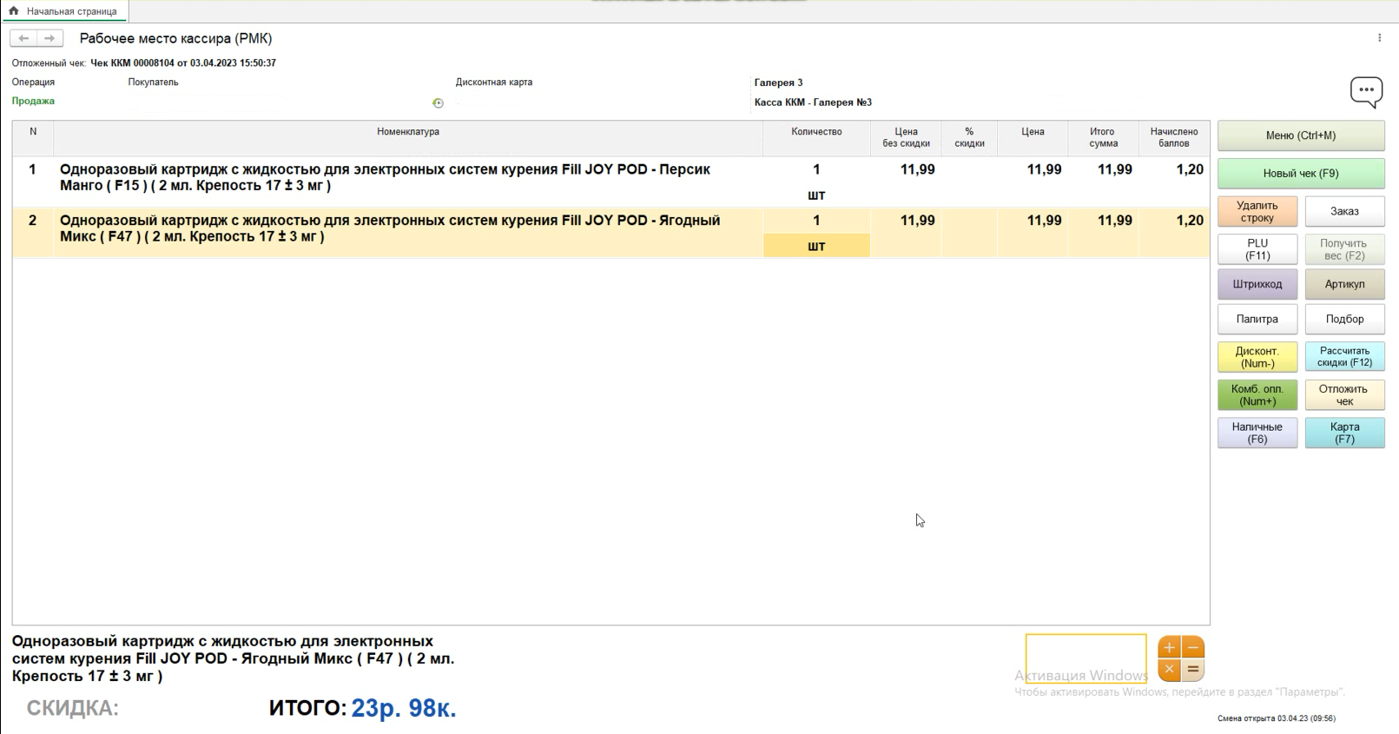The image size is (1399, 734).
Task: Open Меню (Ctrl+M)
Action: (x=1300, y=136)
